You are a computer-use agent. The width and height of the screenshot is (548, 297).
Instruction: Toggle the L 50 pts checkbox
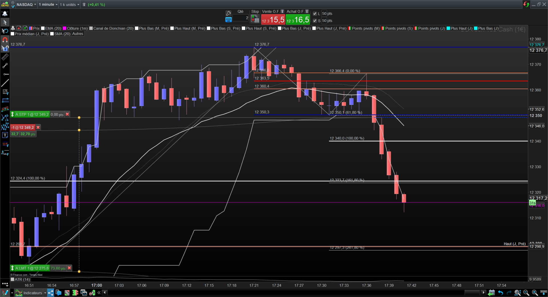(x=315, y=13)
